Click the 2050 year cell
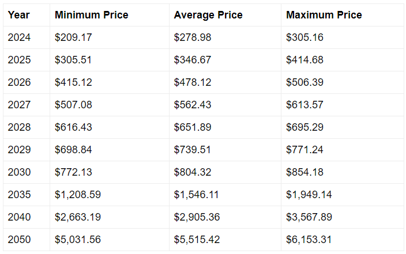 (x=27, y=240)
